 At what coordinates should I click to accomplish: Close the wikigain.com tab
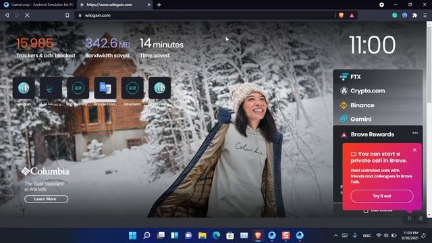148,5
